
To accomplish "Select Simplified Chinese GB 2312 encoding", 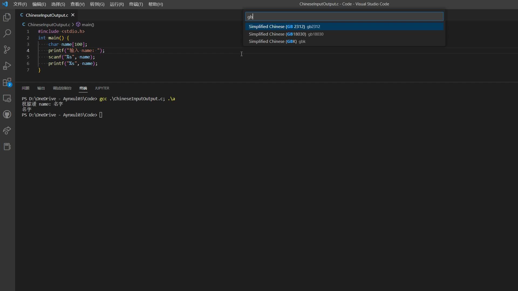I will pos(284,26).
